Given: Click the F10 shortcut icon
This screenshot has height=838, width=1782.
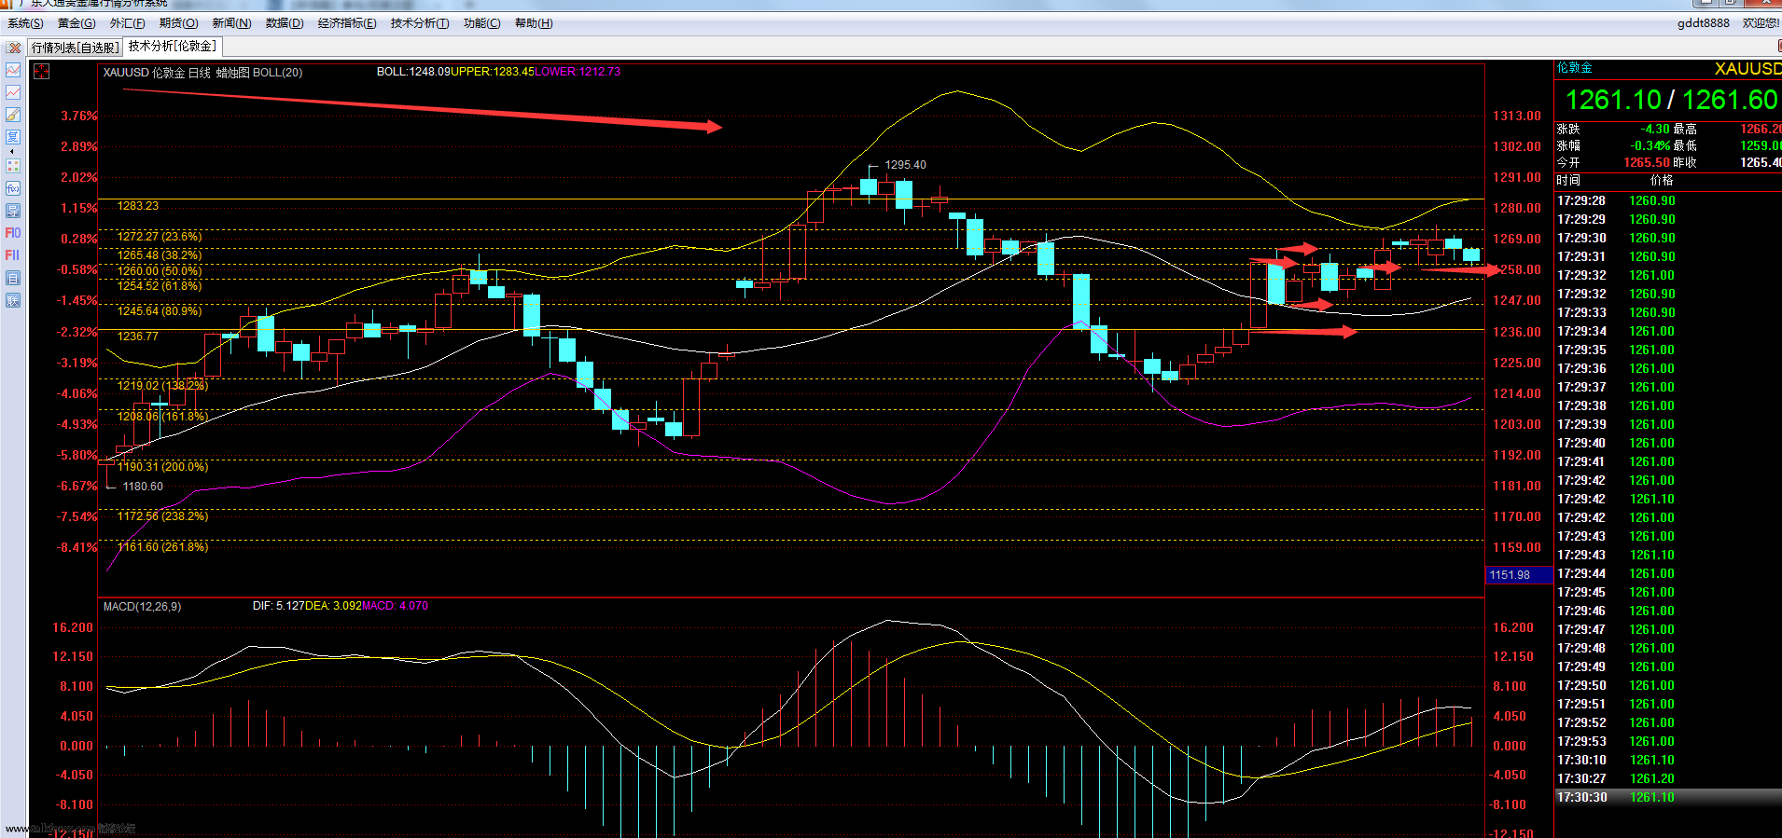Looking at the screenshot, I should [x=13, y=233].
